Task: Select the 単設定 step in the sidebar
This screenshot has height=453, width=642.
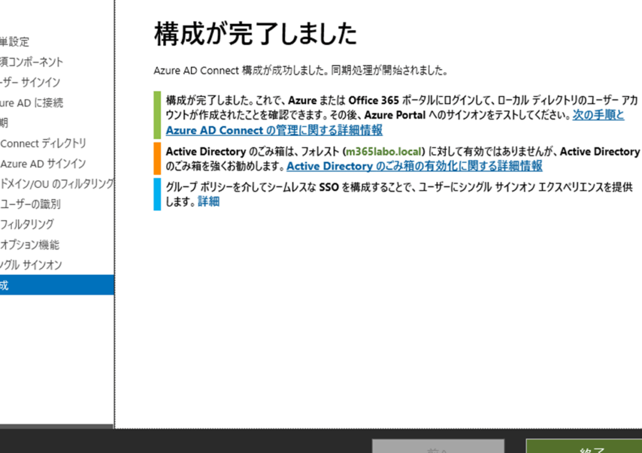Action: [15, 41]
